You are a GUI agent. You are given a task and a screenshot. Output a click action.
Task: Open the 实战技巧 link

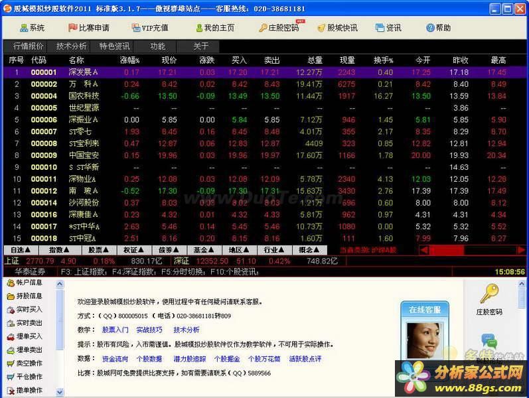(149, 330)
